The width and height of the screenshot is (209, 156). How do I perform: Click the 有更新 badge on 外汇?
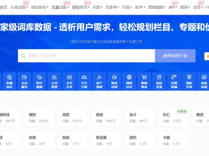point(182,112)
